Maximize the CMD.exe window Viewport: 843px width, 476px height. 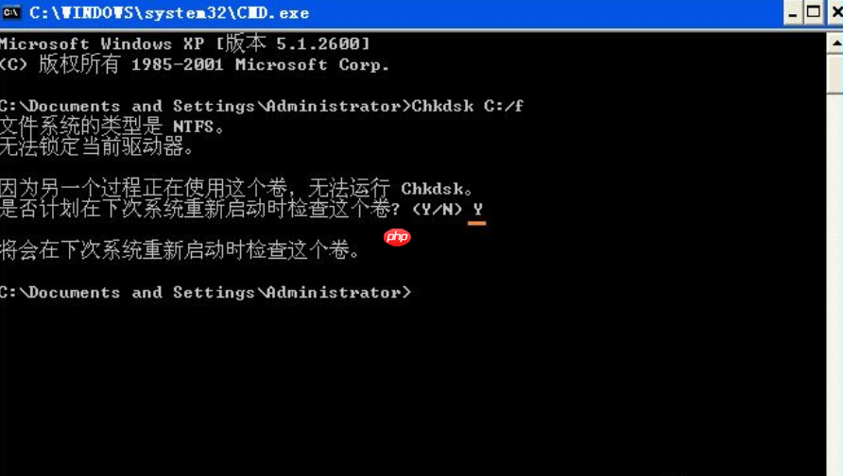pyautogui.click(x=814, y=13)
